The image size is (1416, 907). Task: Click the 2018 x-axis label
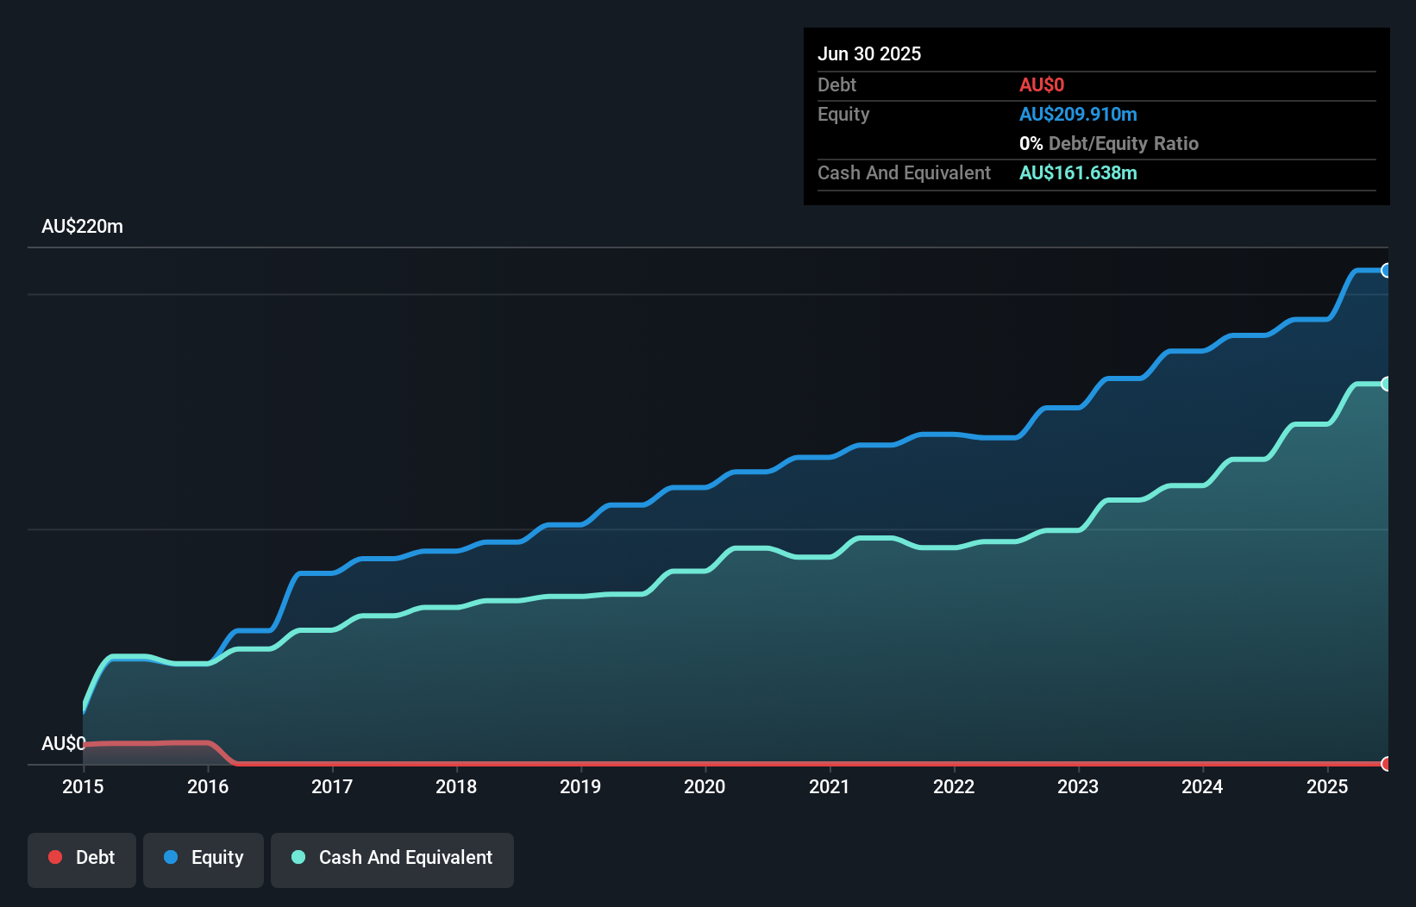tap(456, 786)
